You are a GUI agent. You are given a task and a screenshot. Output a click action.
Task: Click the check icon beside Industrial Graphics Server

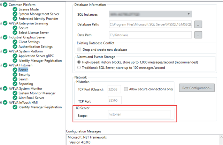(5, 37)
